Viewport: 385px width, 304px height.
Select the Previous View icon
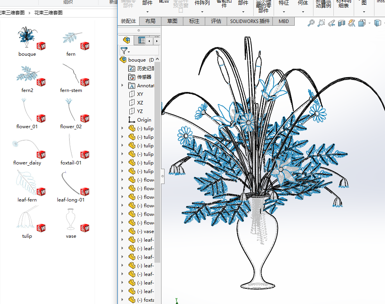(x=331, y=23)
